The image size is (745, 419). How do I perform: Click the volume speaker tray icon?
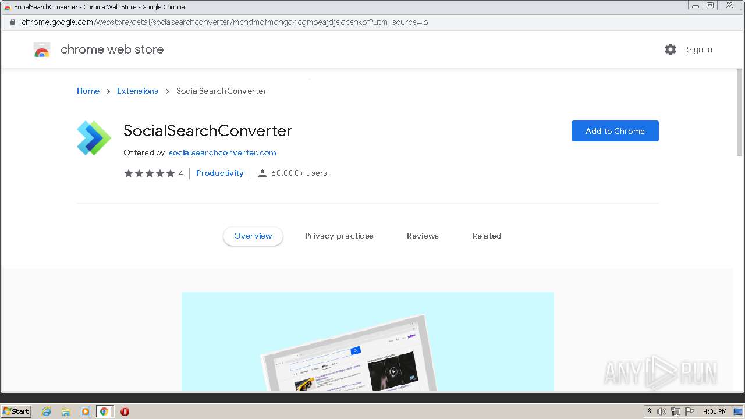tap(662, 411)
